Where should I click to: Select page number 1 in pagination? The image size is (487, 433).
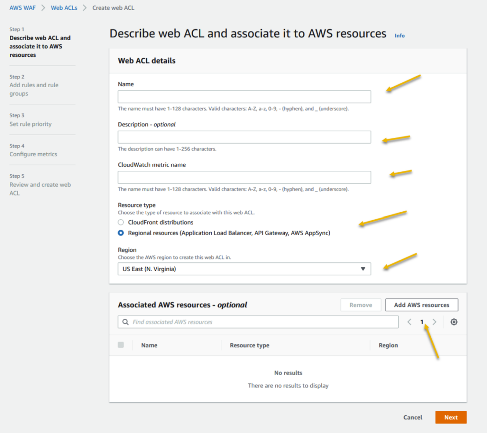pos(422,322)
